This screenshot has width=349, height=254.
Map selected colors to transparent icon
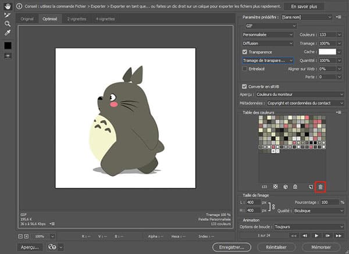pyautogui.click(x=275, y=187)
